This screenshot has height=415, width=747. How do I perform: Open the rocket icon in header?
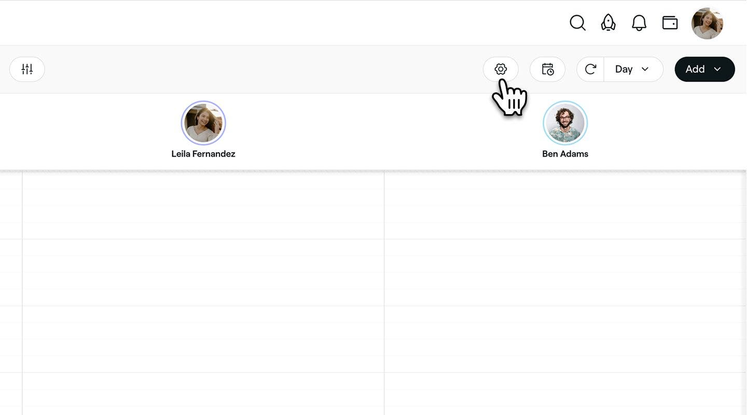608,23
